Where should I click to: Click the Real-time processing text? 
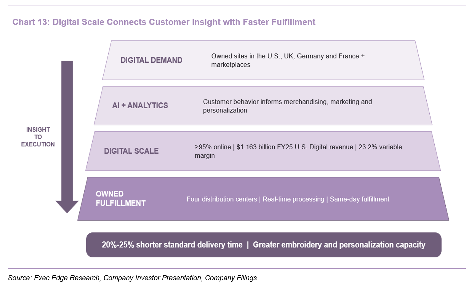point(293,199)
